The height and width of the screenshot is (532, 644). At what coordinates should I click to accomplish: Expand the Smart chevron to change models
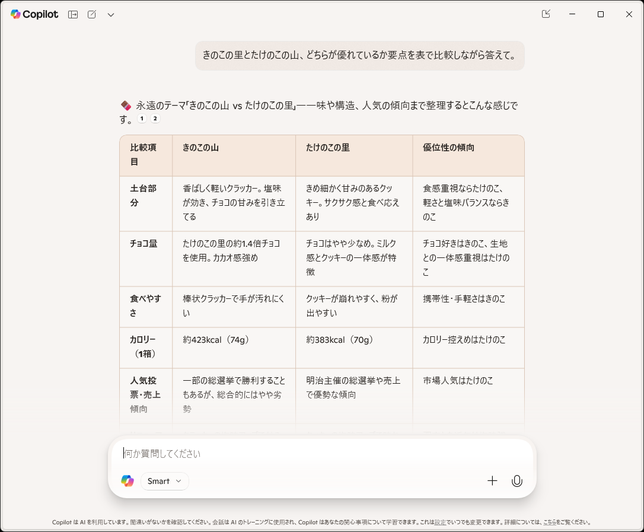[180, 482]
